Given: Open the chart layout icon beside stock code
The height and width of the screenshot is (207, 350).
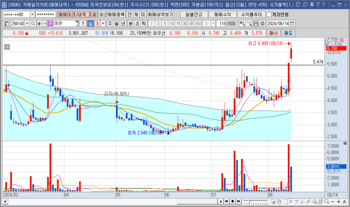Looking at the screenshot, I should tap(6, 24).
